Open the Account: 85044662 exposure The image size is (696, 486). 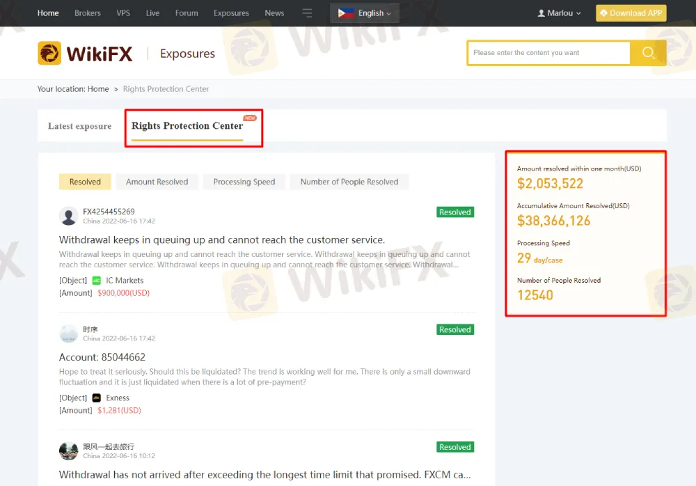102,357
